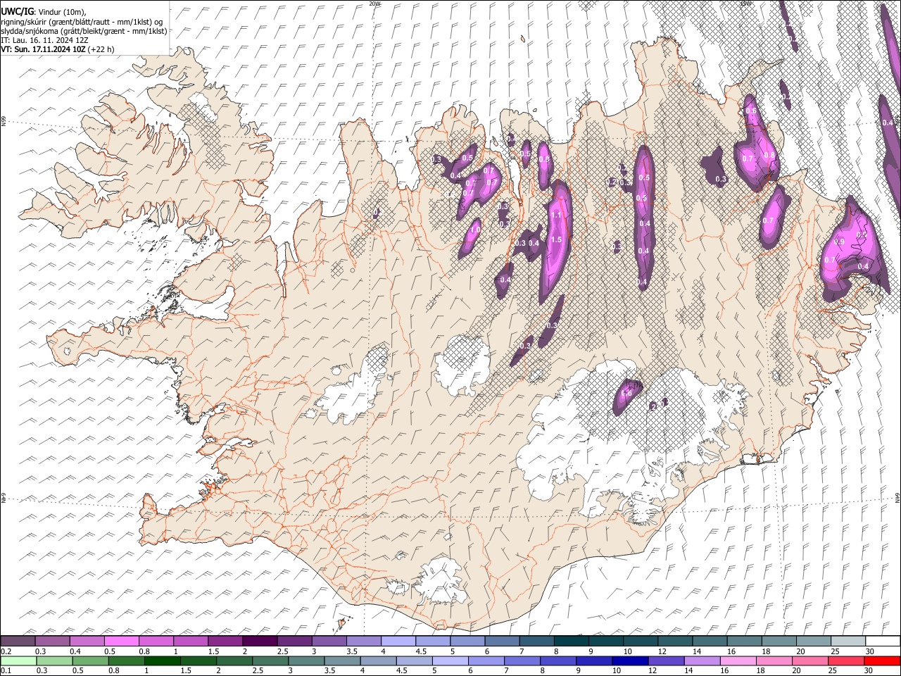Click the '0.9' precipitation value in the east
Image resolution: width=901 pixels, height=676 pixels.
(x=838, y=242)
